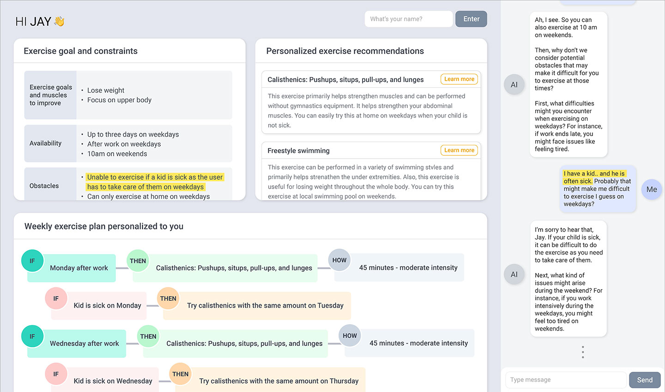This screenshot has height=392, width=665.
Task: Click the Focus on upper body item
Action: coord(119,100)
